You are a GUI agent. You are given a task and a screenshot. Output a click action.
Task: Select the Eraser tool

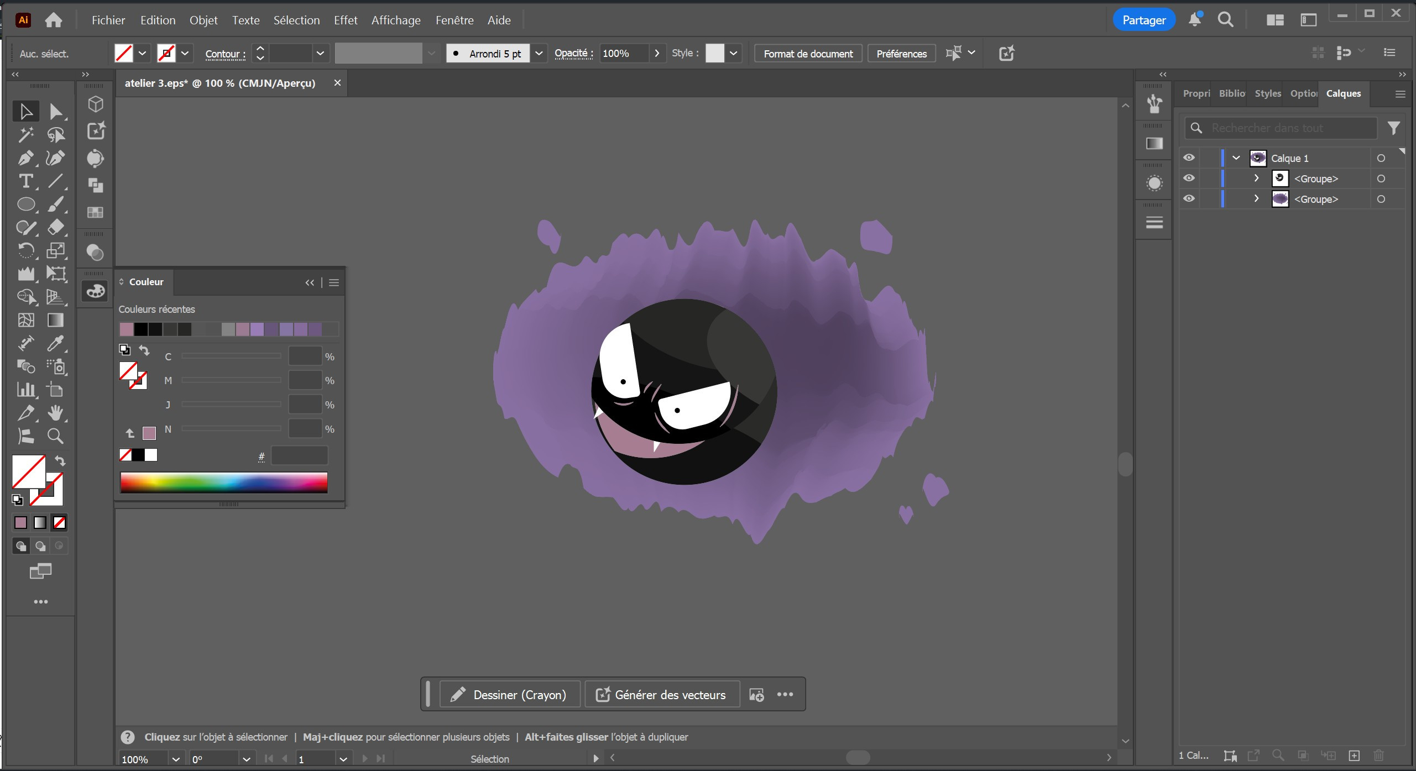pyautogui.click(x=55, y=227)
